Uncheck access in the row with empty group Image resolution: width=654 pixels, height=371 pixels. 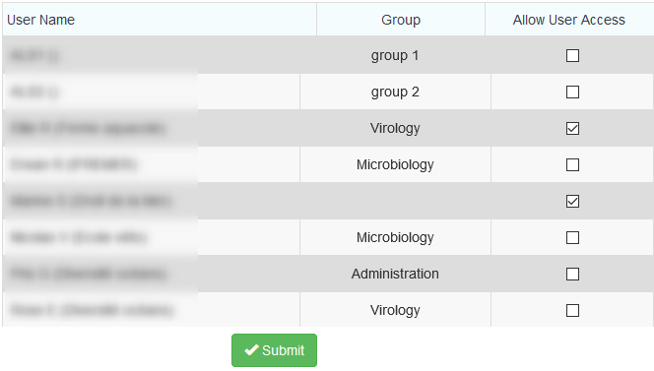coord(572,202)
